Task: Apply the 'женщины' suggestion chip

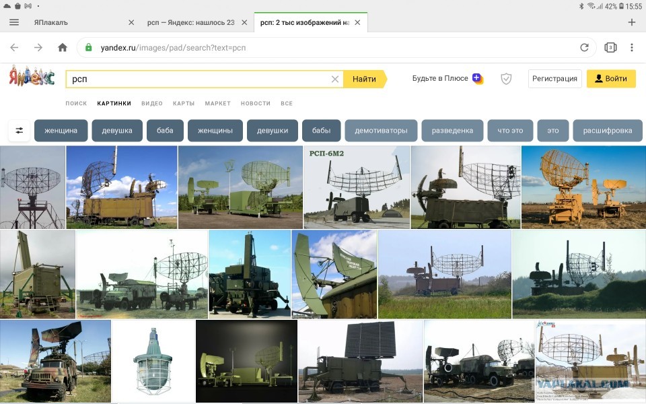Action: tap(215, 131)
